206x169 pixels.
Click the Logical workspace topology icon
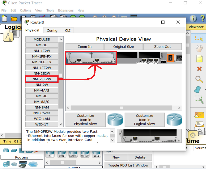click(8, 36)
